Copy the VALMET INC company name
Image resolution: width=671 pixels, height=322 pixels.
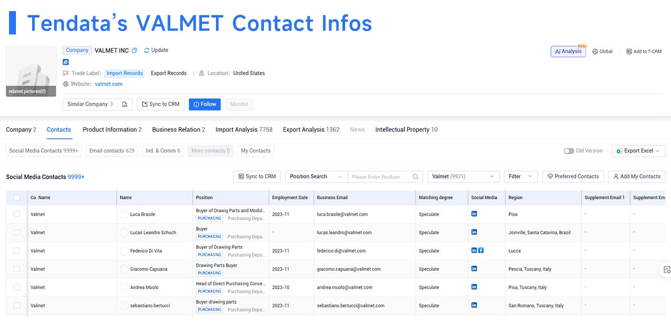tap(134, 51)
